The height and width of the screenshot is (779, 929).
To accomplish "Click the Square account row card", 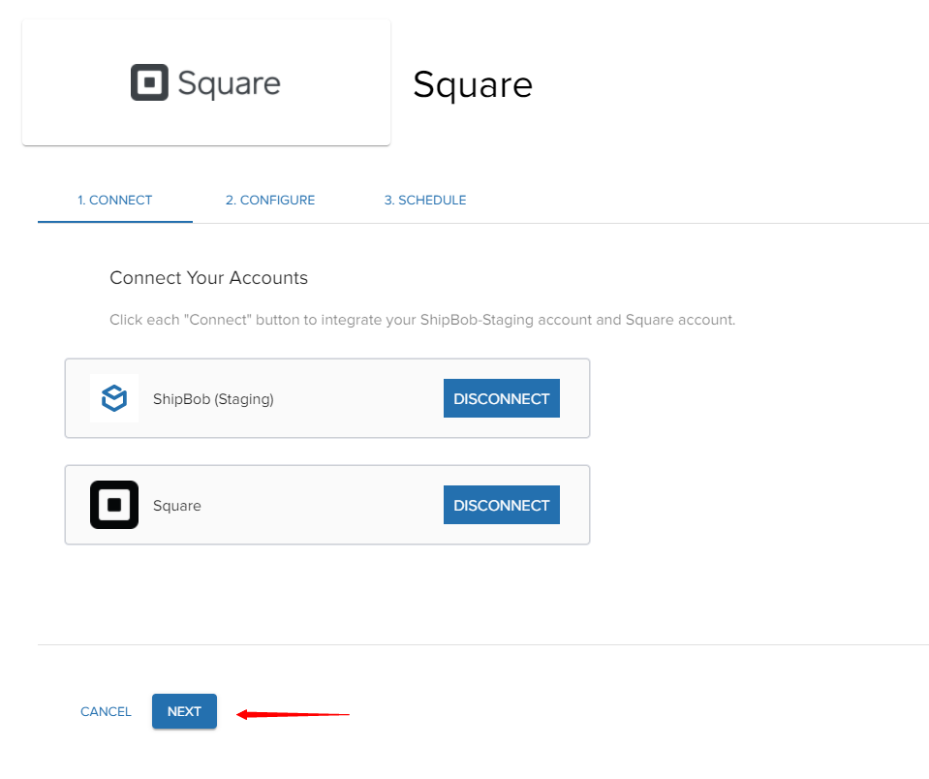I will [x=327, y=504].
